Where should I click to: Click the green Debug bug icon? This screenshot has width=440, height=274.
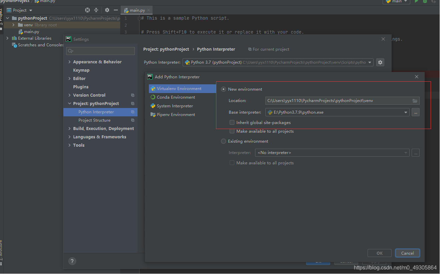425,1
